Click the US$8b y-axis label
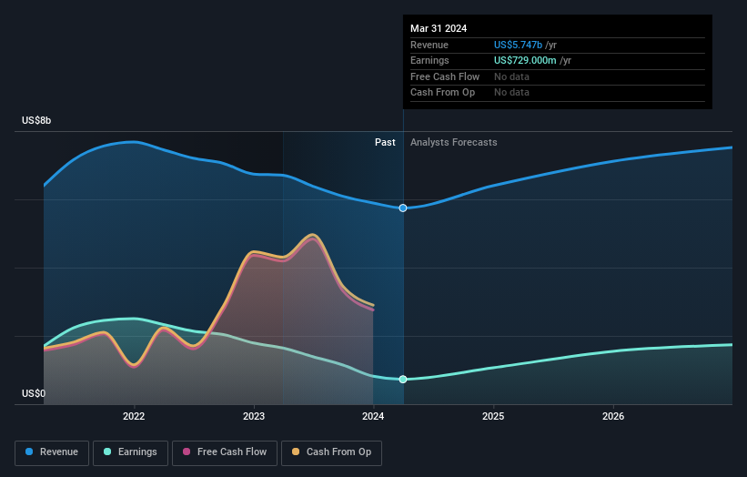This screenshot has width=747, height=477. point(36,120)
